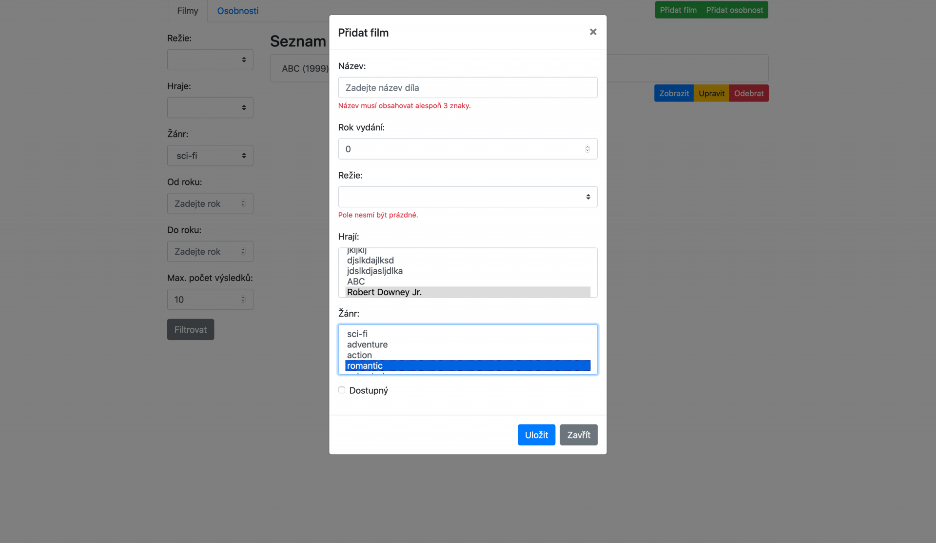This screenshot has height=543, width=936.
Task: Select the action genre option
Action: pos(359,355)
